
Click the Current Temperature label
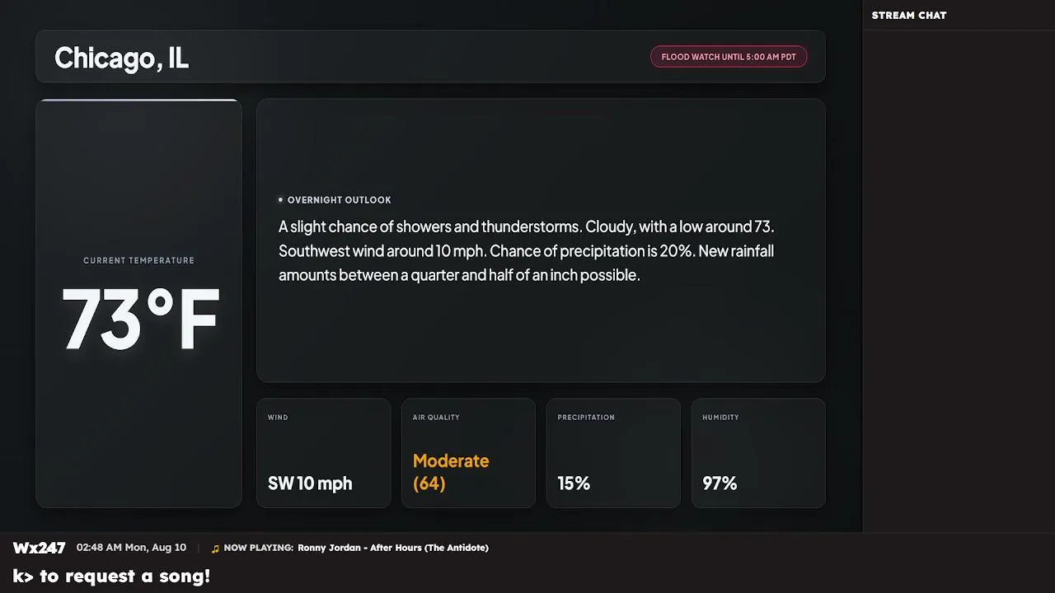(x=138, y=260)
